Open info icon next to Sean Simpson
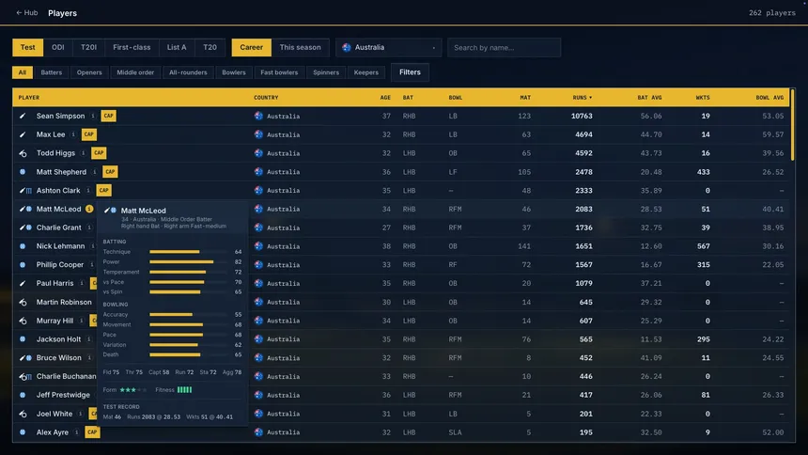This screenshot has height=455, width=808. pos(93,116)
